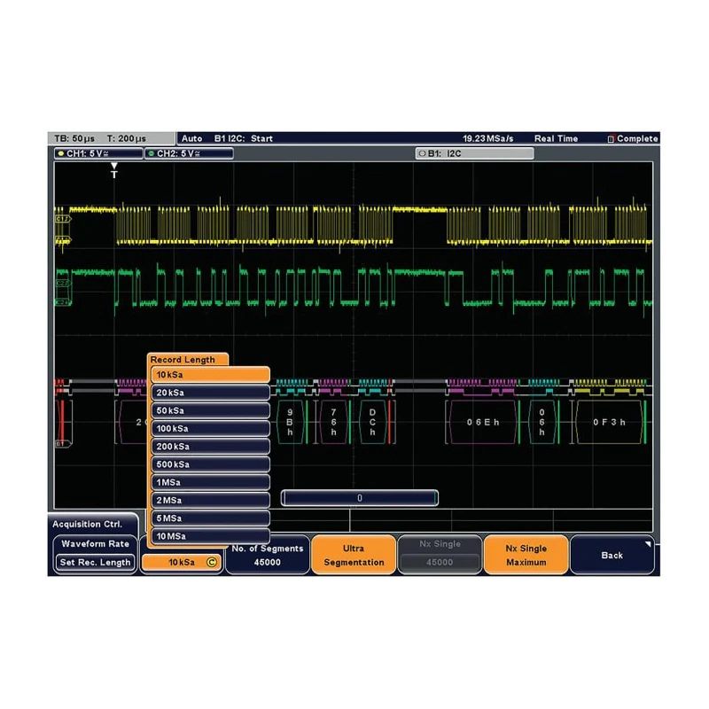Click the yellow CH1 channel marker
The width and height of the screenshot is (709, 709).
pos(63,219)
